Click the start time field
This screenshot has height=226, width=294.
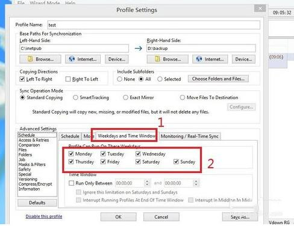click(x=130, y=183)
